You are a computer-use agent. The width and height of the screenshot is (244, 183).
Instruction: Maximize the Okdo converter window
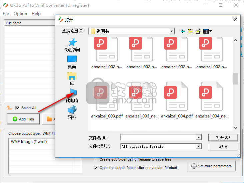coord(221,5)
